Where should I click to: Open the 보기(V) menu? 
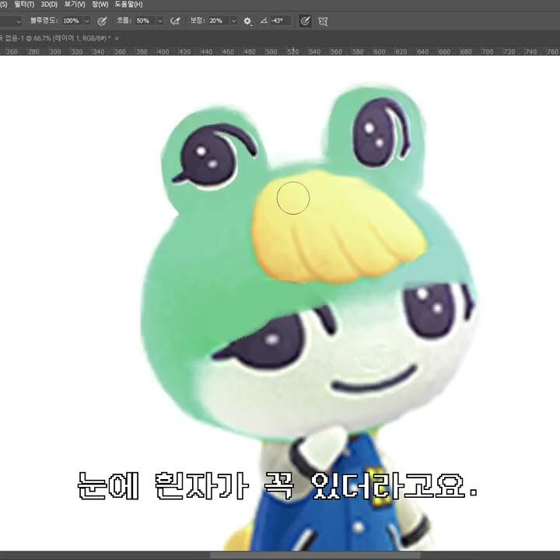(75, 5)
